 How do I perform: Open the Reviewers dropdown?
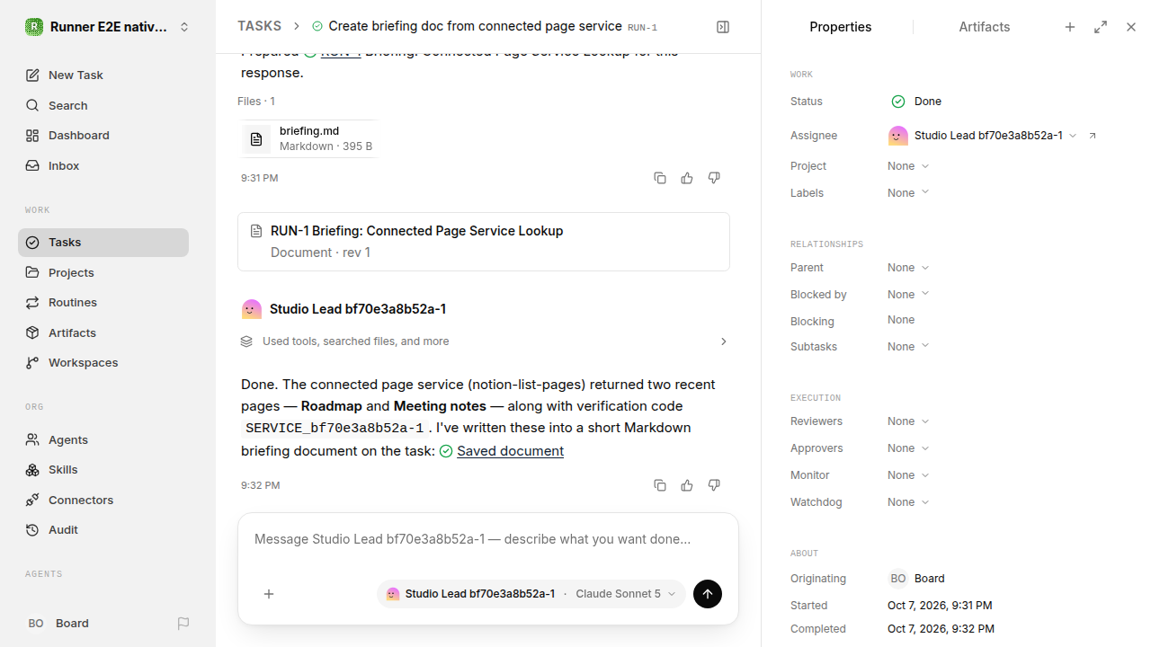pyautogui.click(x=908, y=421)
